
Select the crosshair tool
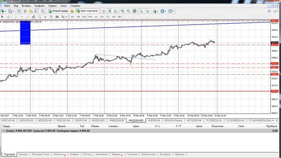(x=8, y=17)
